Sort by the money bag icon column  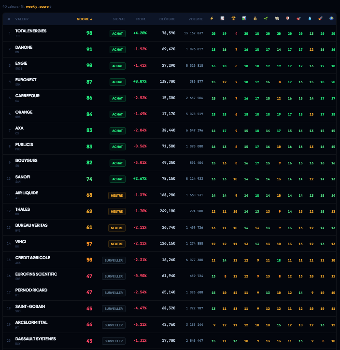255,19
